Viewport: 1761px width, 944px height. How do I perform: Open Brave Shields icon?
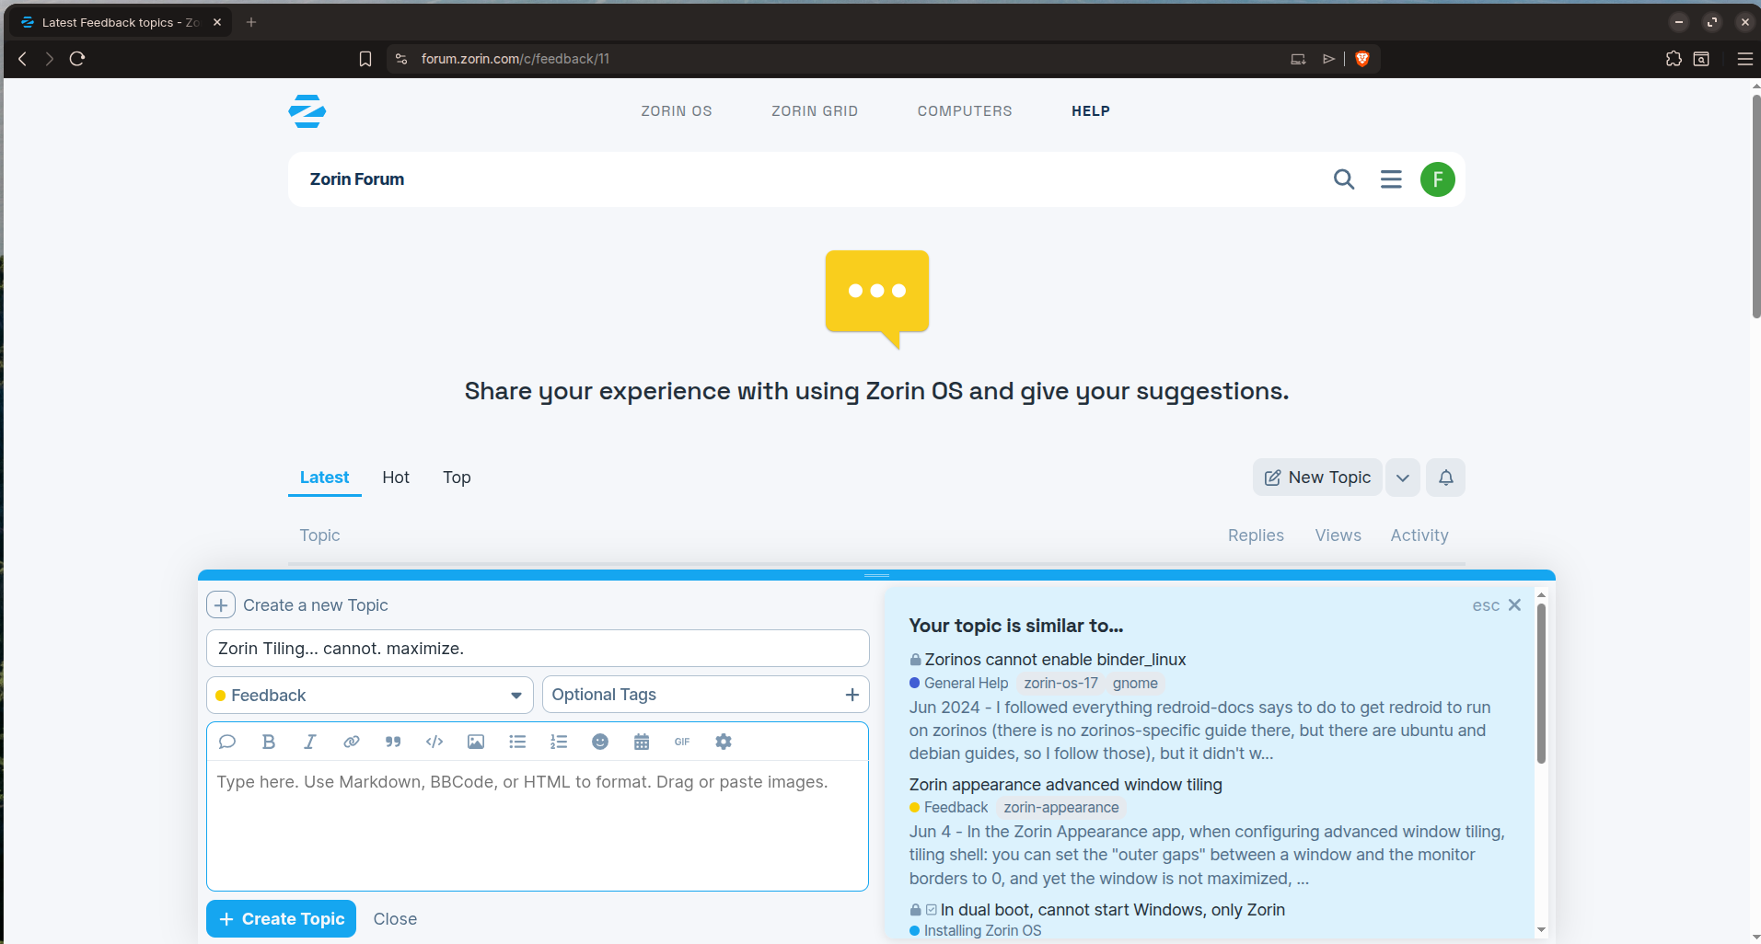1362,59
